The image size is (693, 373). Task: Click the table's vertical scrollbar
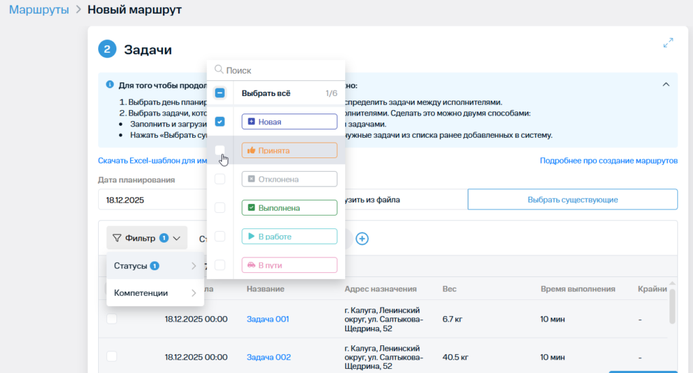[x=671, y=307]
